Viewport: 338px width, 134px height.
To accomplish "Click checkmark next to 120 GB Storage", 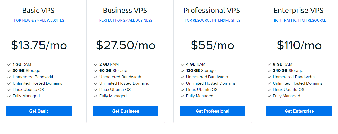I will (x=183, y=71).
